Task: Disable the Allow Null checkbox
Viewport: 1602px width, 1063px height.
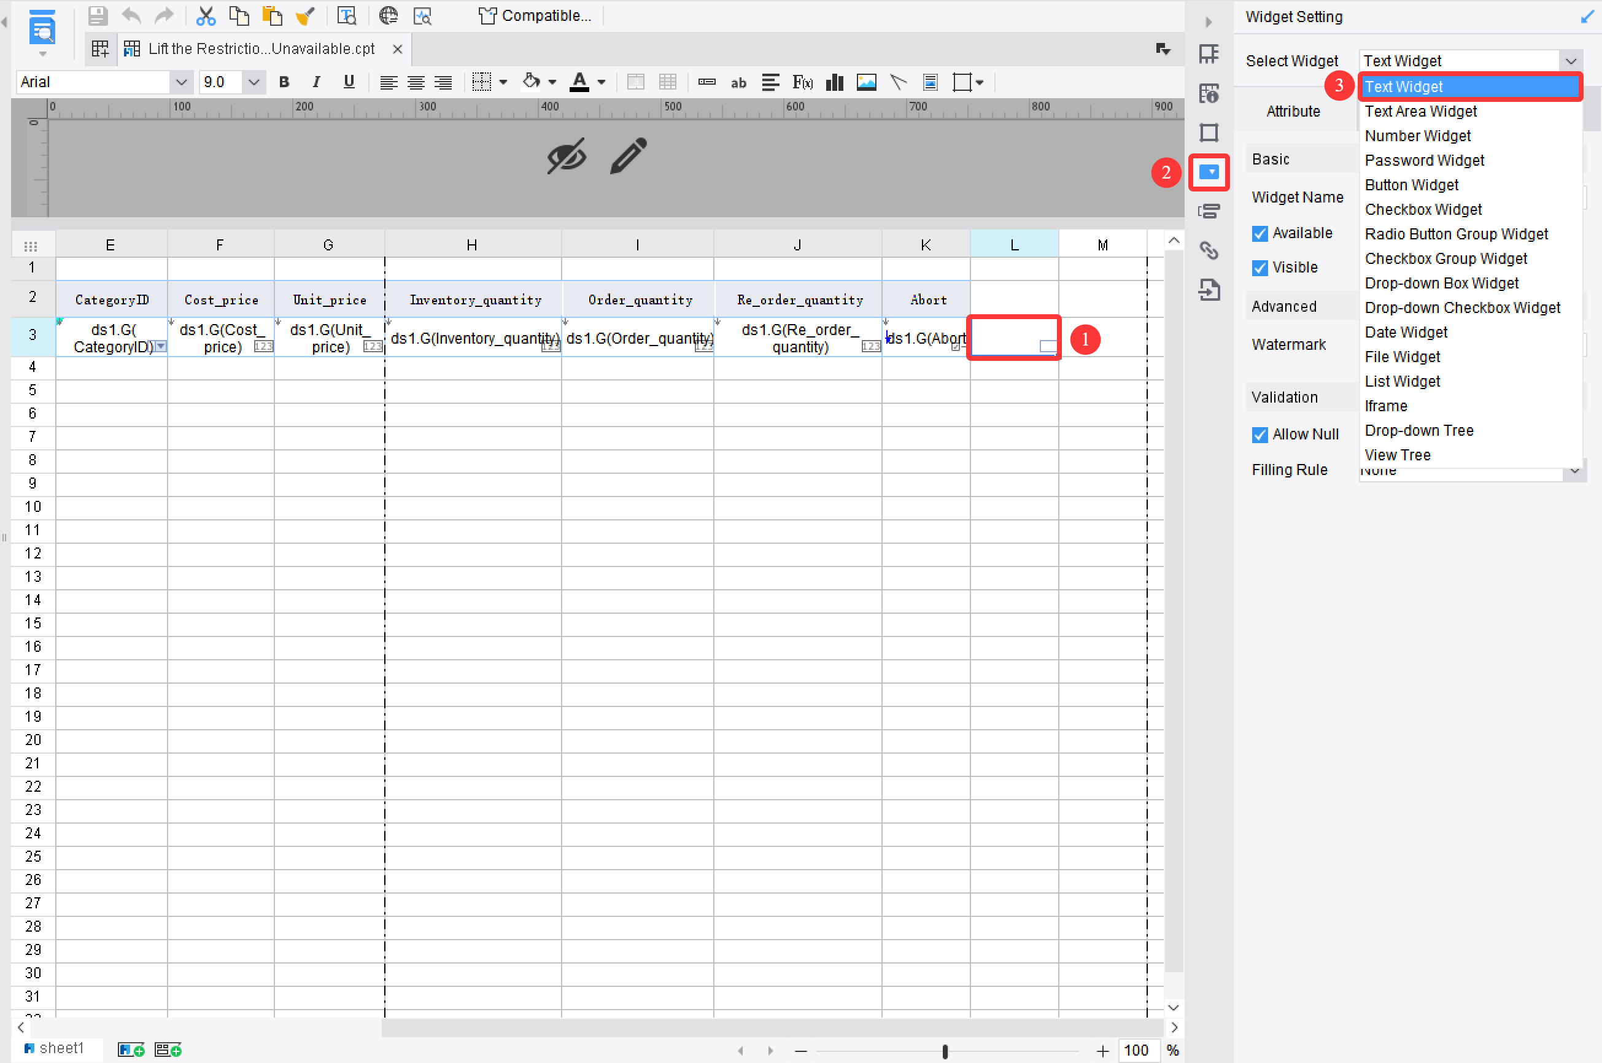Action: click(1260, 434)
